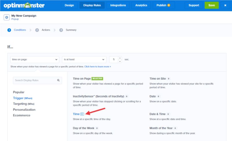Go to the Conditions step
The height and width of the screenshot is (141, 232).
click(x=17, y=30)
